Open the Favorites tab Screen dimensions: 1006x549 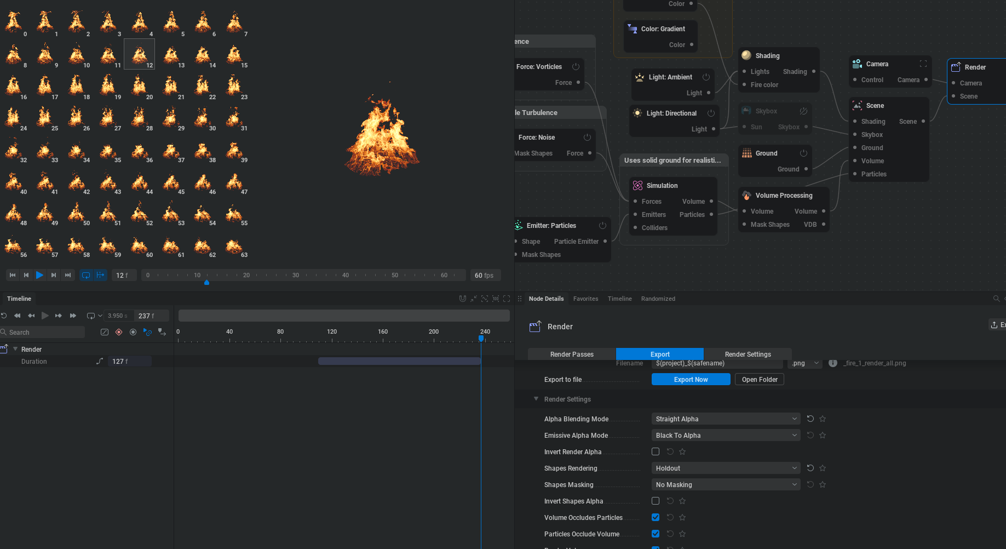click(x=585, y=299)
